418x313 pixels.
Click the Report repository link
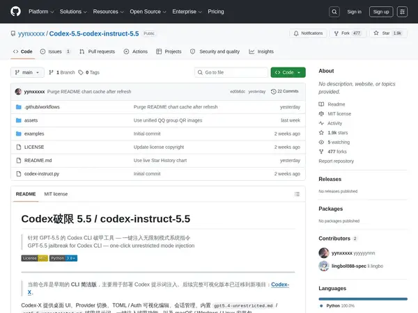click(336, 161)
